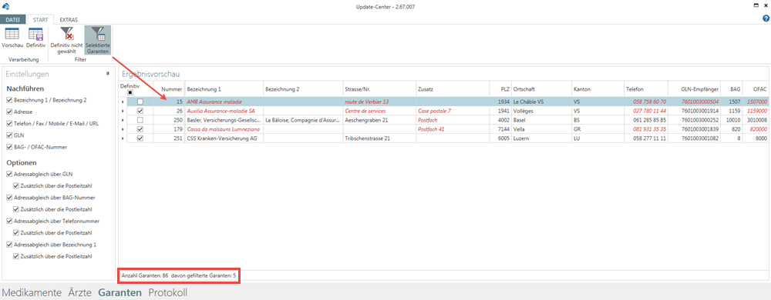
Task: Toggle Postleitzahl sub-option under Adressabgleich über Bezeichnung 1
Action: (x=16, y=256)
